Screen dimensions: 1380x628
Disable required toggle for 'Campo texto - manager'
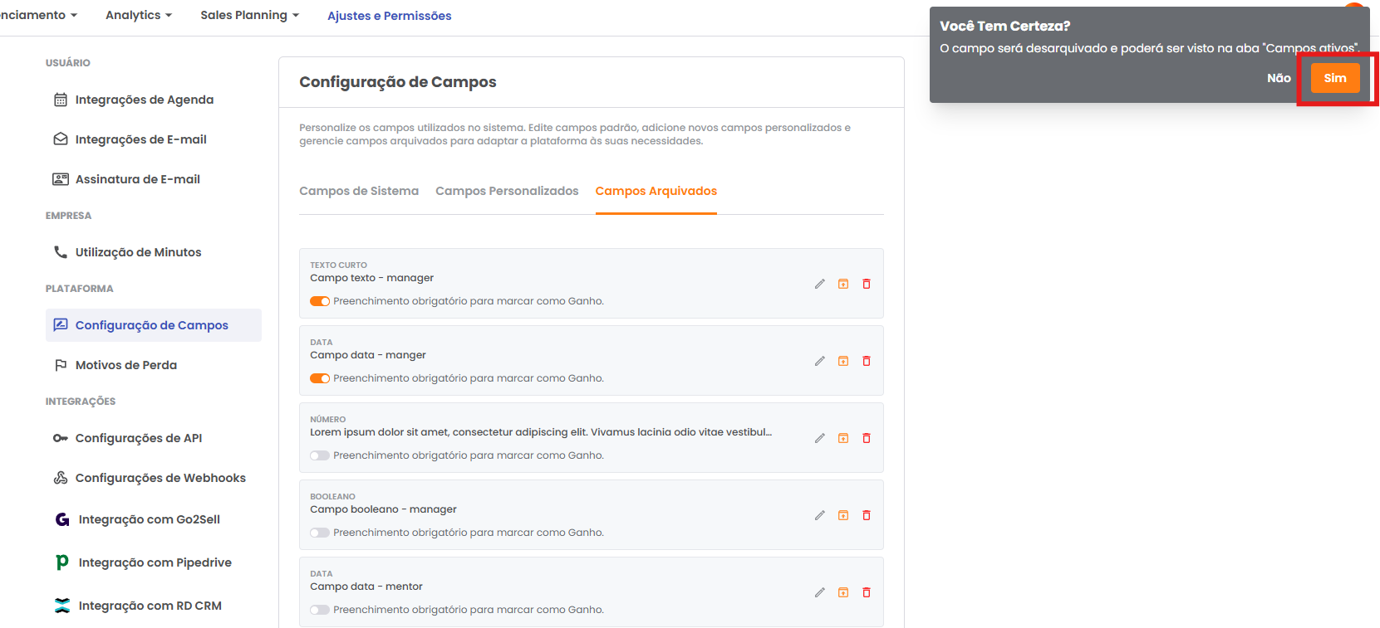click(320, 301)
